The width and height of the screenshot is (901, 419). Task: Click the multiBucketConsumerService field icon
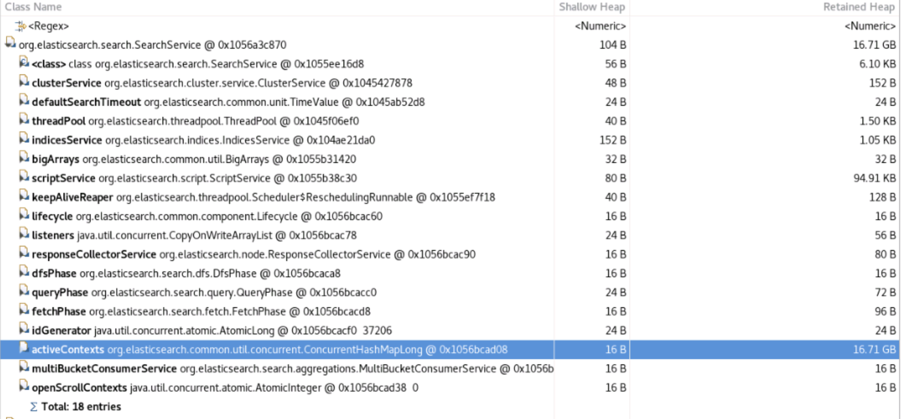click(x=24, y=367)
